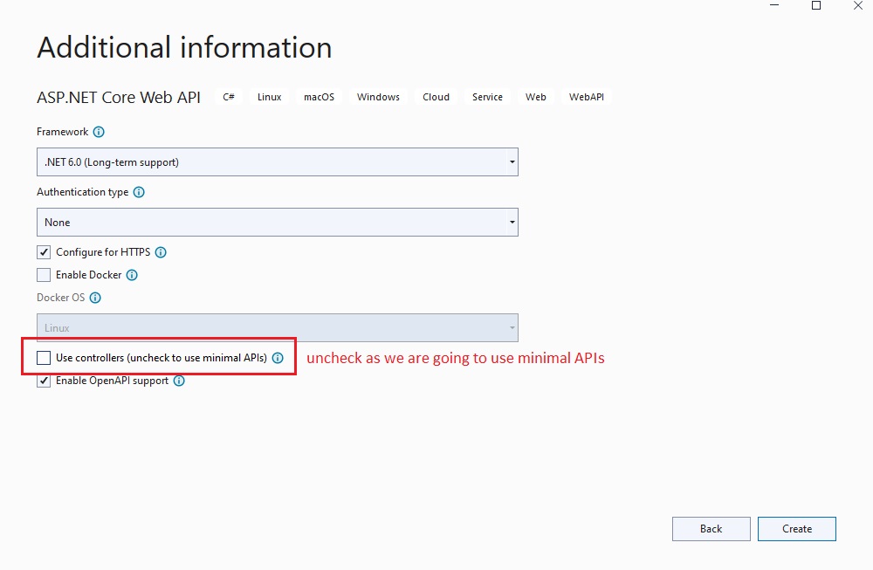Maximize the dialog window
873x570 pixels.
tap(816, 5)
